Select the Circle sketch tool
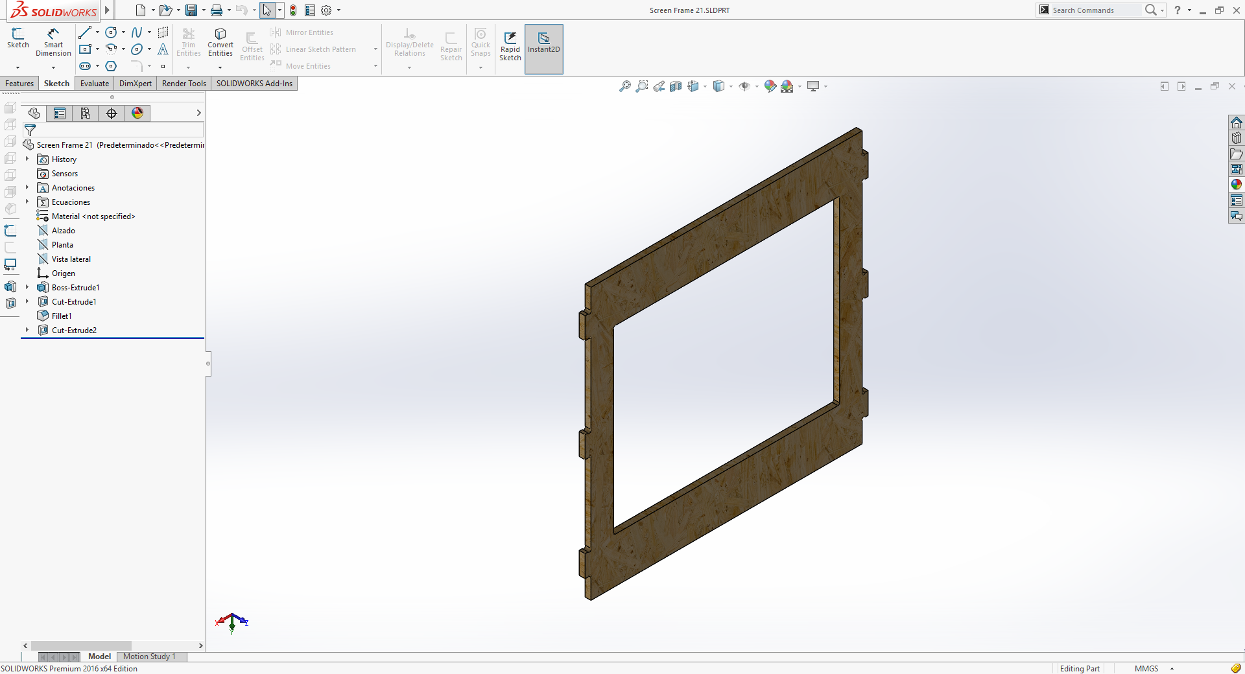Viewport: 1245px width, 674px height. (x=111, y=32)
